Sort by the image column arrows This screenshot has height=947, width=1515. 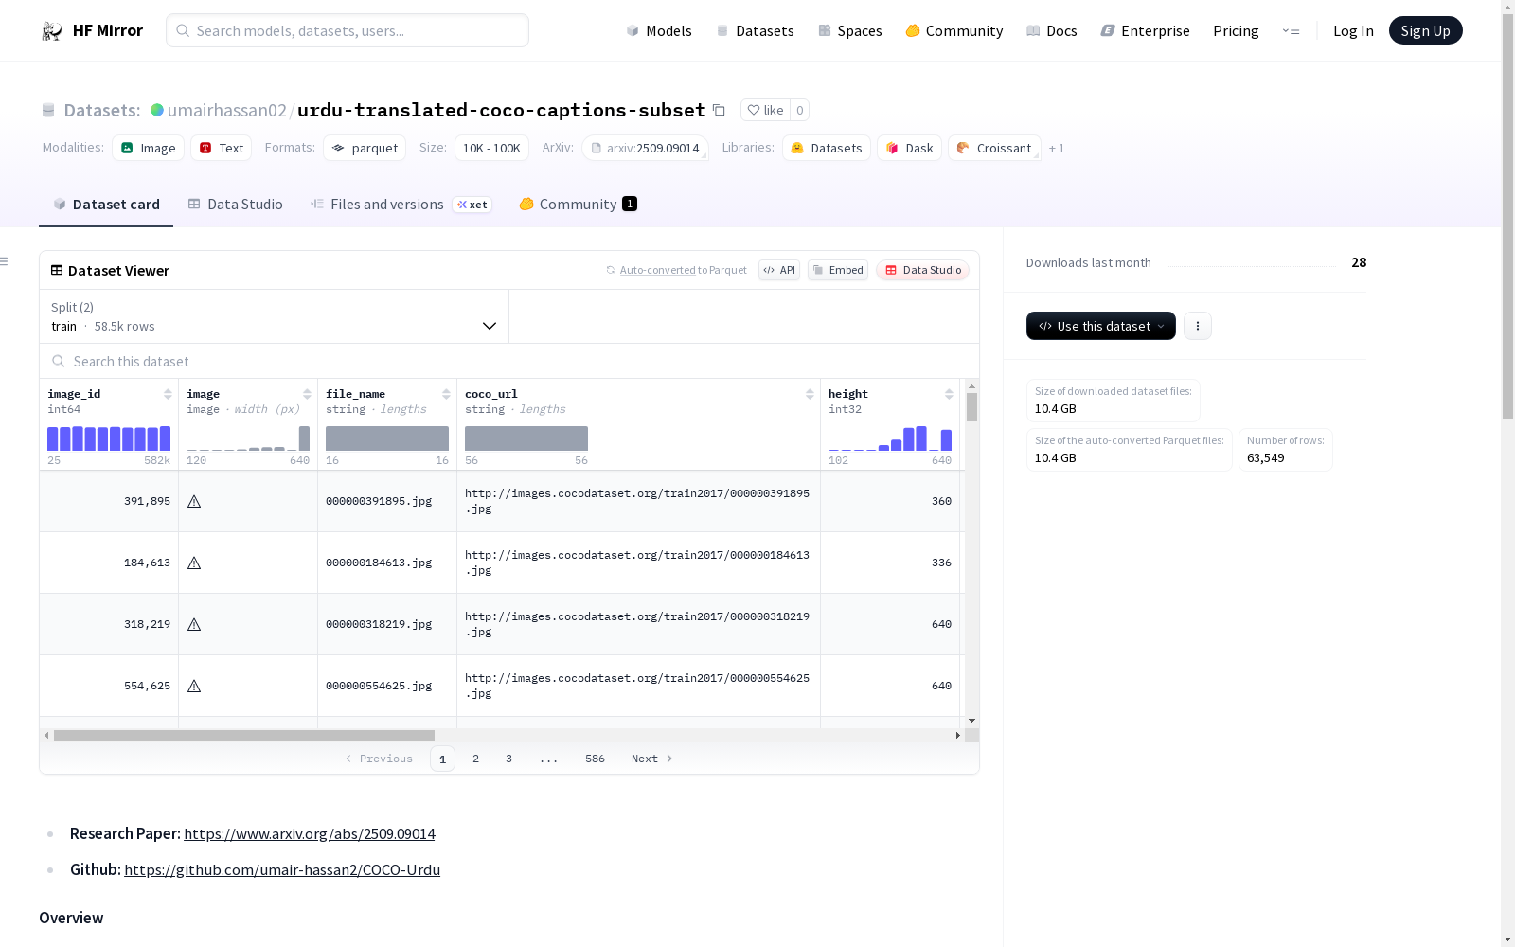(307, 394)
